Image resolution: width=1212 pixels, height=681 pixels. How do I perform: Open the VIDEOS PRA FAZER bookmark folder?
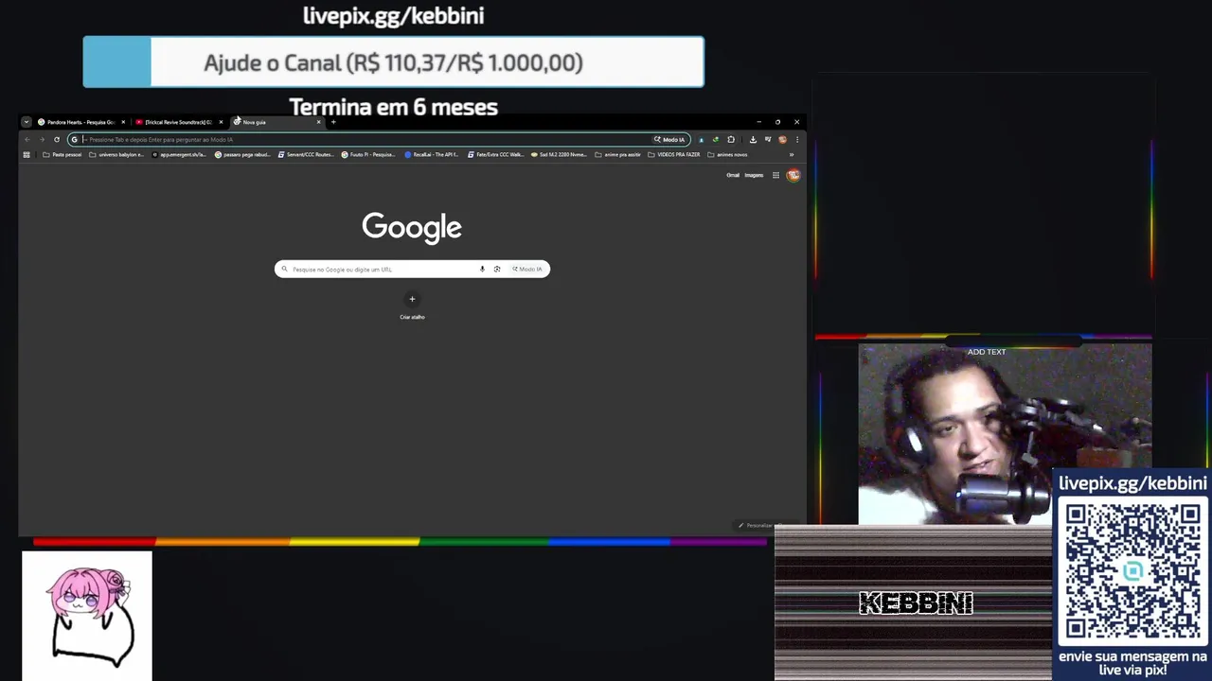674,154
